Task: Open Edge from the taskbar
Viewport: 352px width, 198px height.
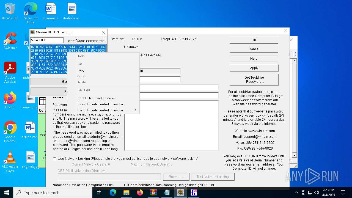Action: coord(113,193)
